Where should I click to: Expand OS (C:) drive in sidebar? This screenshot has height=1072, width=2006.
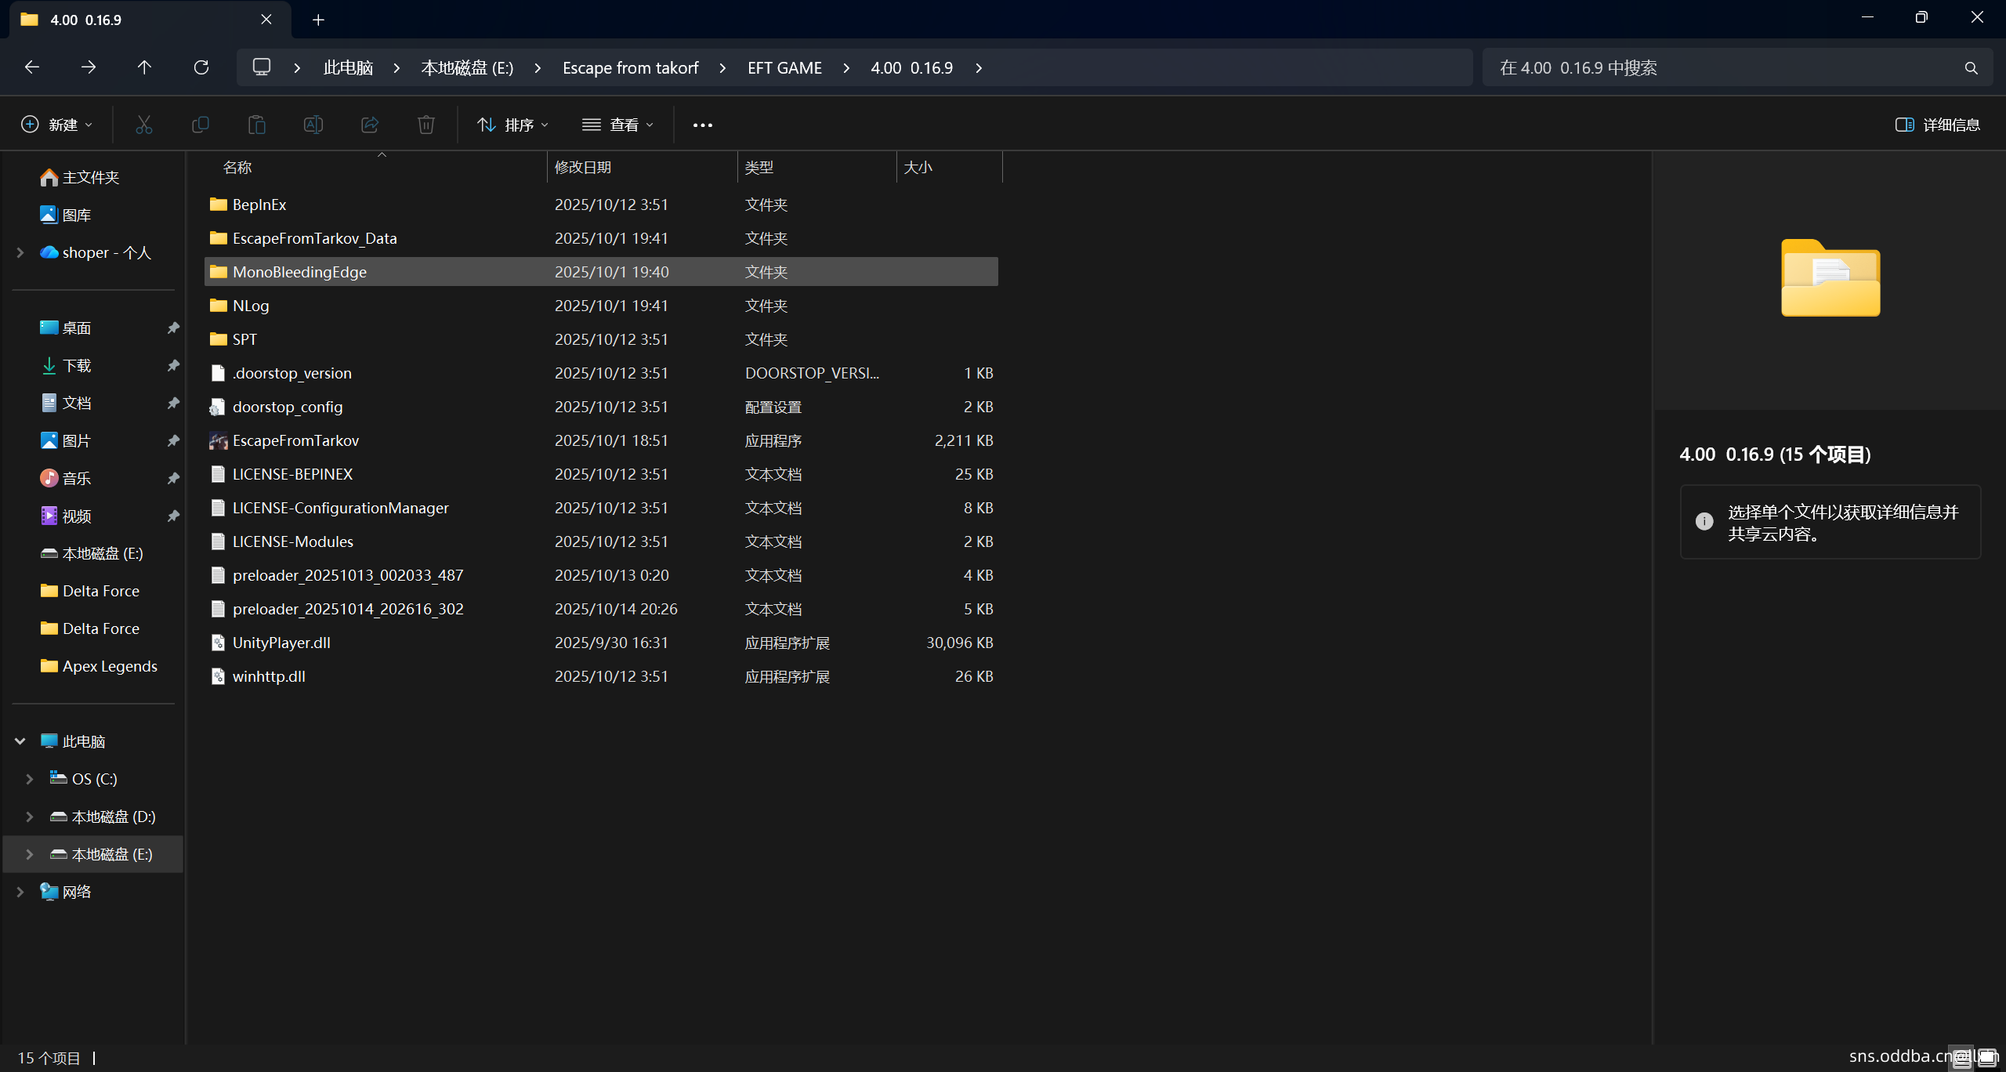coord(30,778)
